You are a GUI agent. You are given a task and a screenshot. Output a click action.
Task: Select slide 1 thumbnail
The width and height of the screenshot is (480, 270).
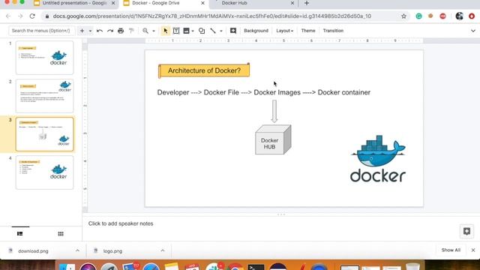pos(45,58)
